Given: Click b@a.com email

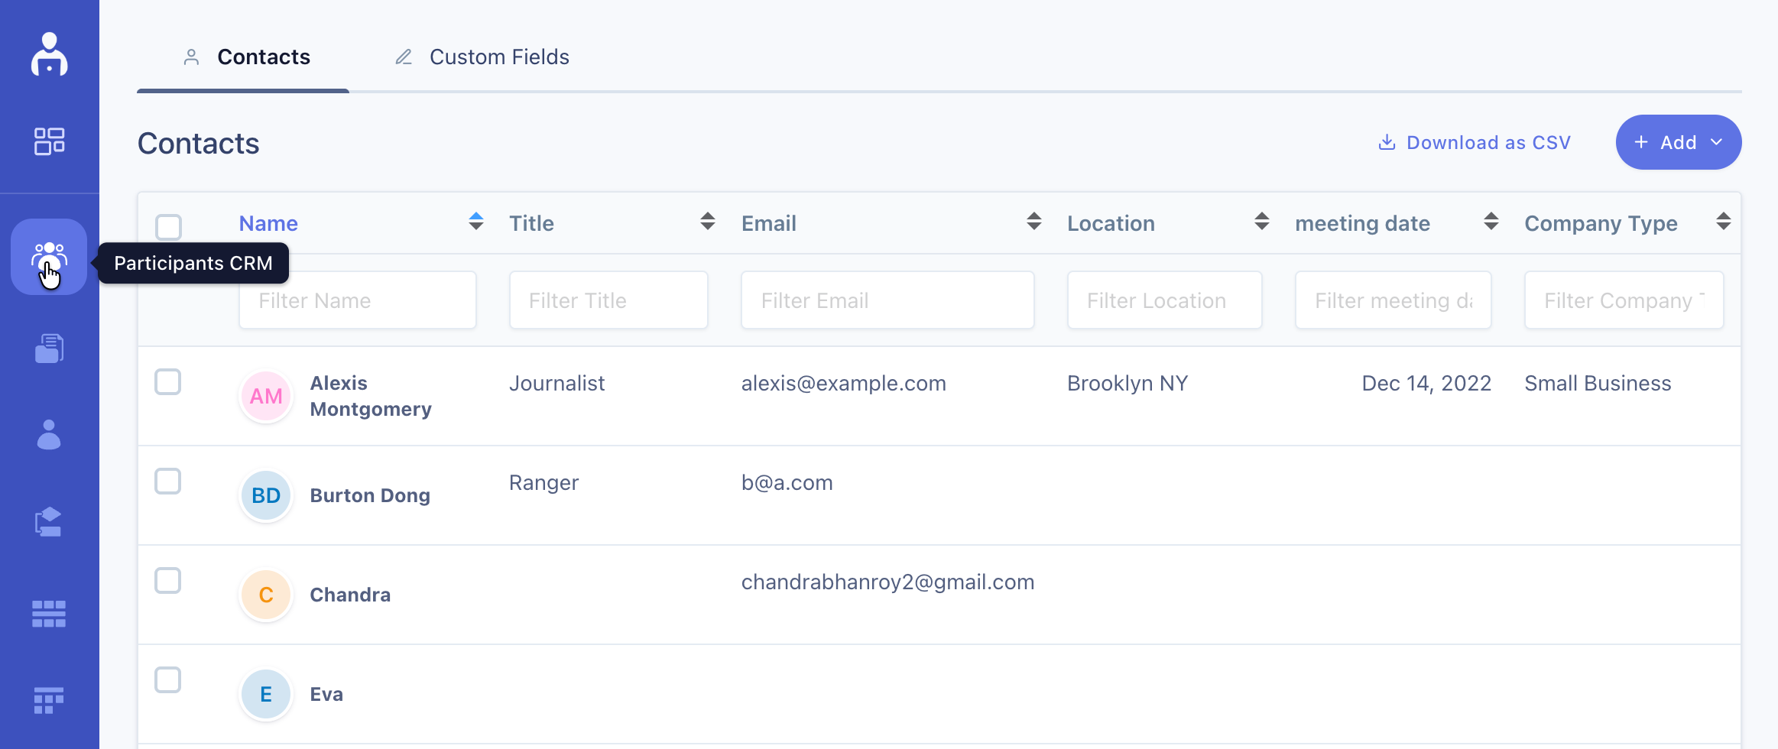Looking at the screenshot, I should tap(787, 482).
